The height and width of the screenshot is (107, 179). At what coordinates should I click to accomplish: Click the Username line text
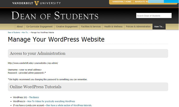click(x=25, y=70)
